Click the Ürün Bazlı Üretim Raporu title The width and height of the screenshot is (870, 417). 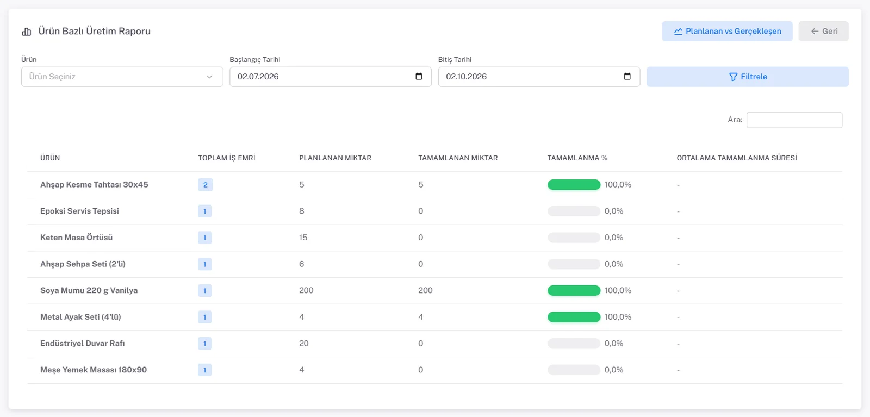(95, 32)
